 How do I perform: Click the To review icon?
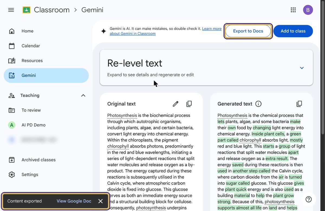point(12,110)
